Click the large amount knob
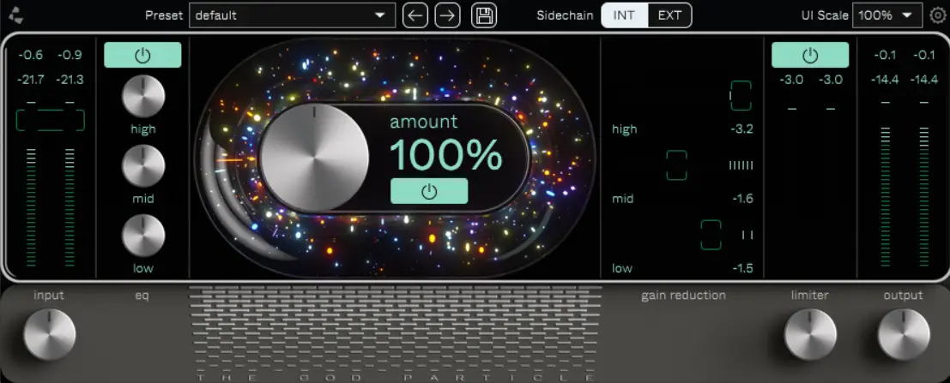 point(314,158)
